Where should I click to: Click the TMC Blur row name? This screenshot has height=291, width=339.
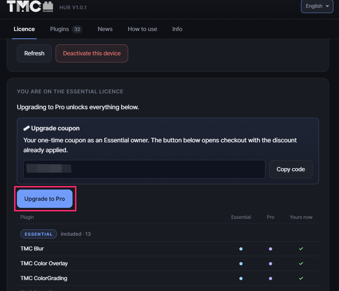pos(32,249)
